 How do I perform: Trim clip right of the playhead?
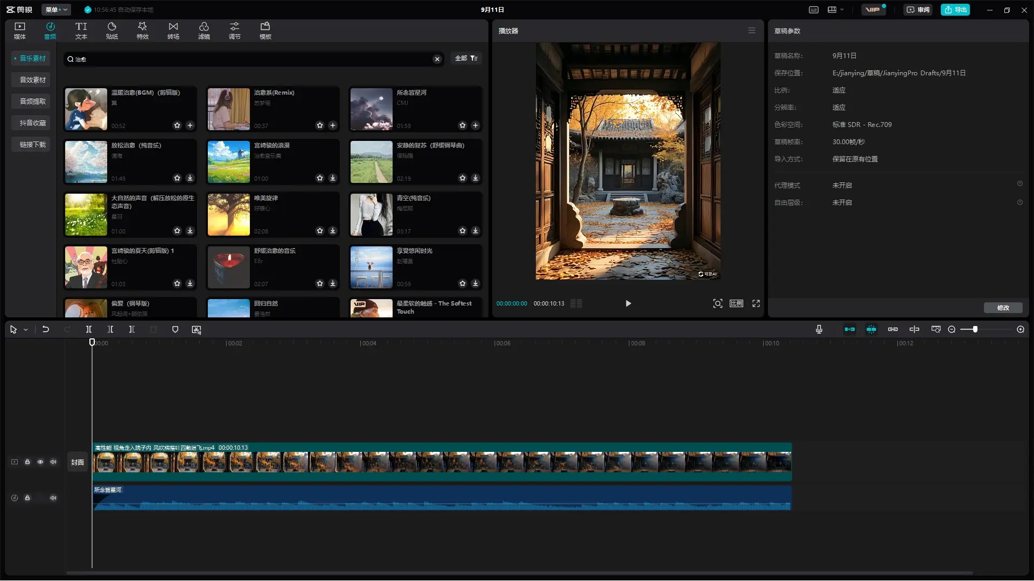point(132,329)
